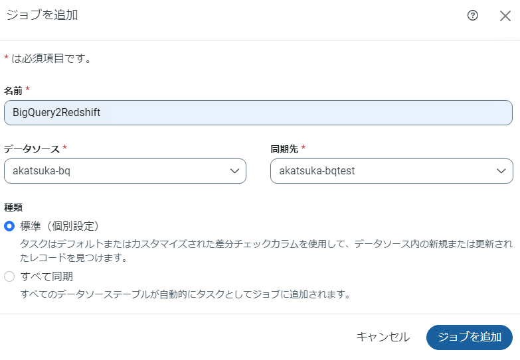The width and height of the screenshot is (520, 360).
Task: Click the データソース field label
Action: click(x=32, y=149)
